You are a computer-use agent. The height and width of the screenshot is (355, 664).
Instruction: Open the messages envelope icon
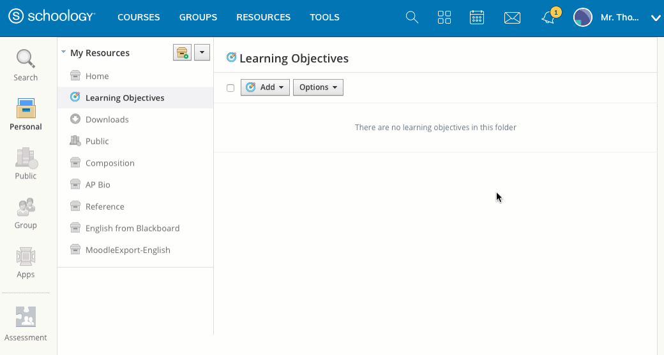pos(512,18)
